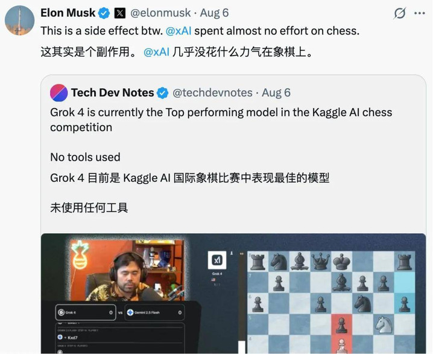The image size is (433, 354).
Task: Open the @xAI mention in the Chinese translation
Action: point(156,52)
